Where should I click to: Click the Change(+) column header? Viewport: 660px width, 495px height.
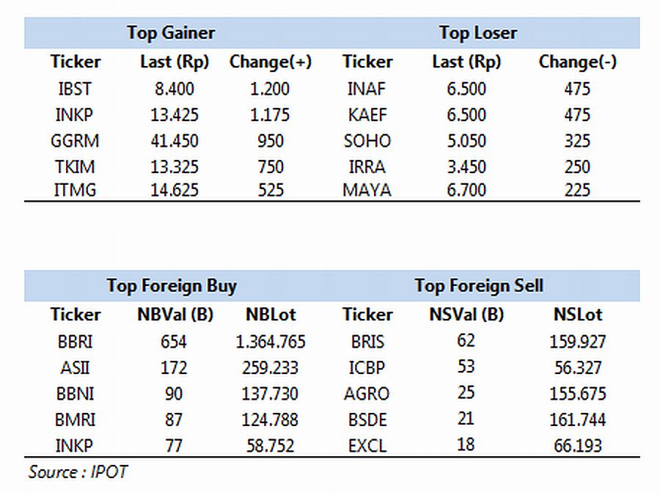[x=270, y=62]
